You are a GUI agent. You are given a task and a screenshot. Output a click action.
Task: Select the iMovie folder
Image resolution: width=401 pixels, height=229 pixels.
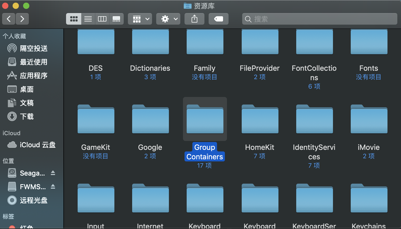(369, 119)
